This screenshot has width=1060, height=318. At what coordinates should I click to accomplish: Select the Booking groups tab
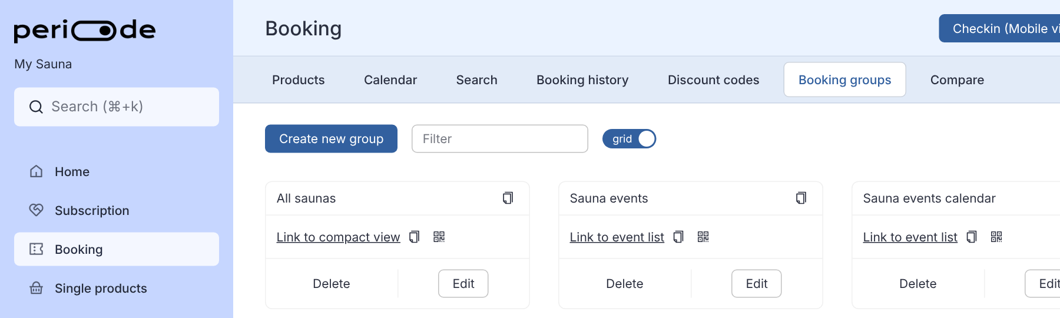click(844, 79)
